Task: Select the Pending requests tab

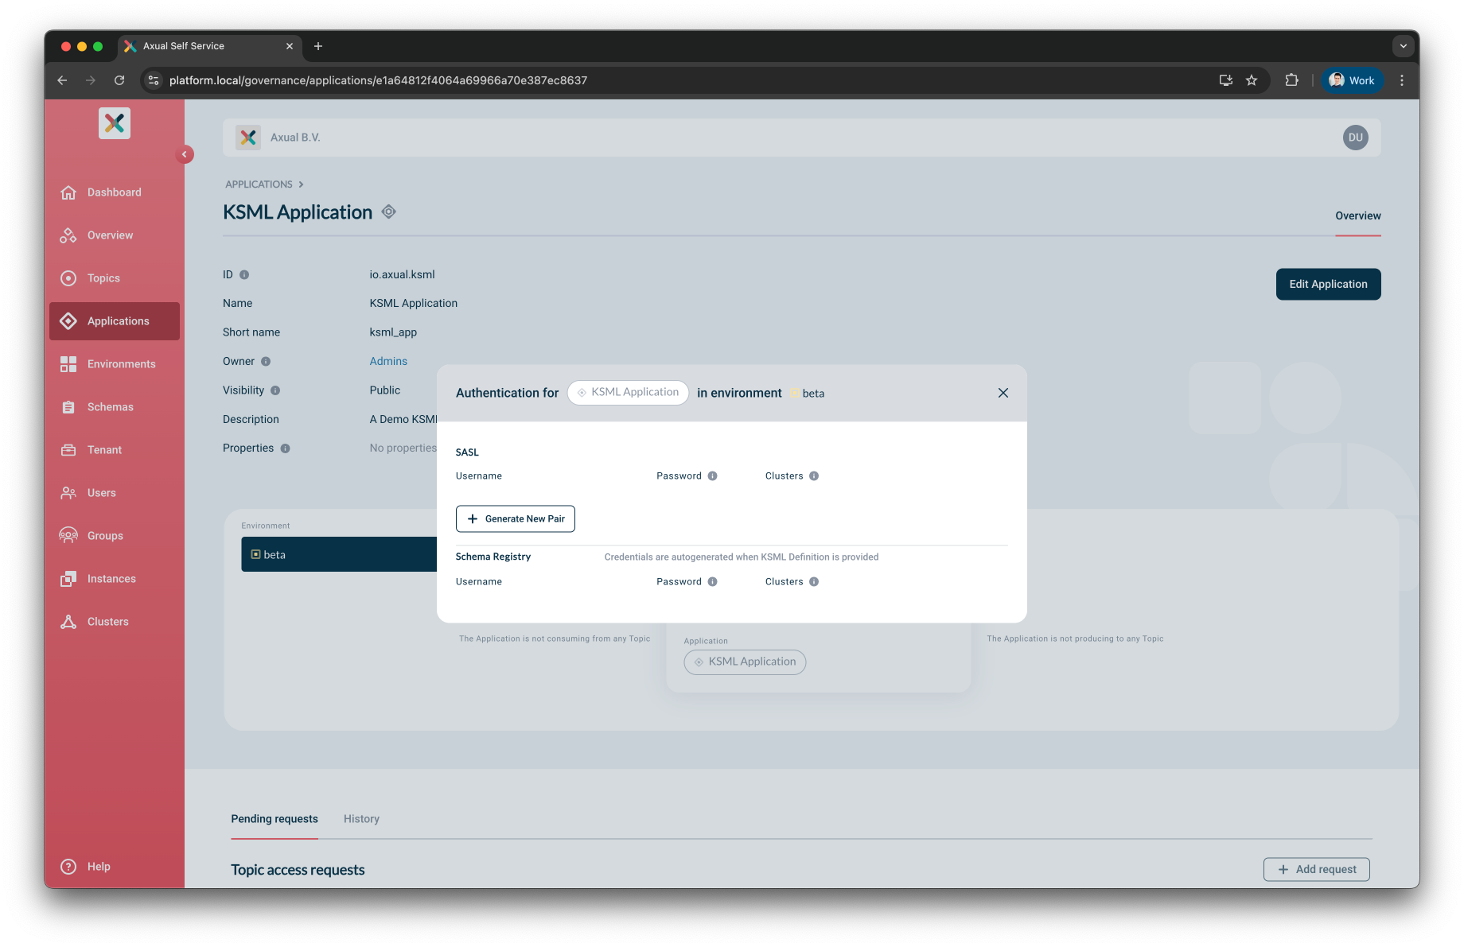Action: click(274, 819)
